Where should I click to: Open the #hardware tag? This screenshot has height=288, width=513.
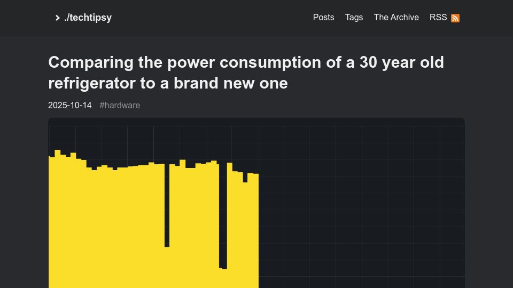coord(120,105)
